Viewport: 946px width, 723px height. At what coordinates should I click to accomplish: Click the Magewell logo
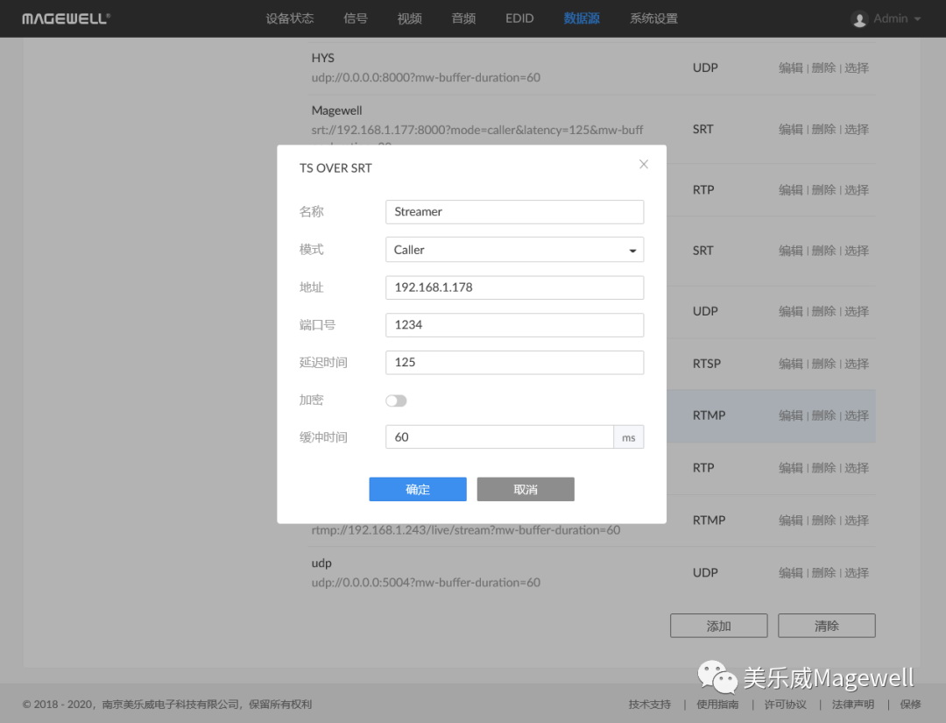66,18
